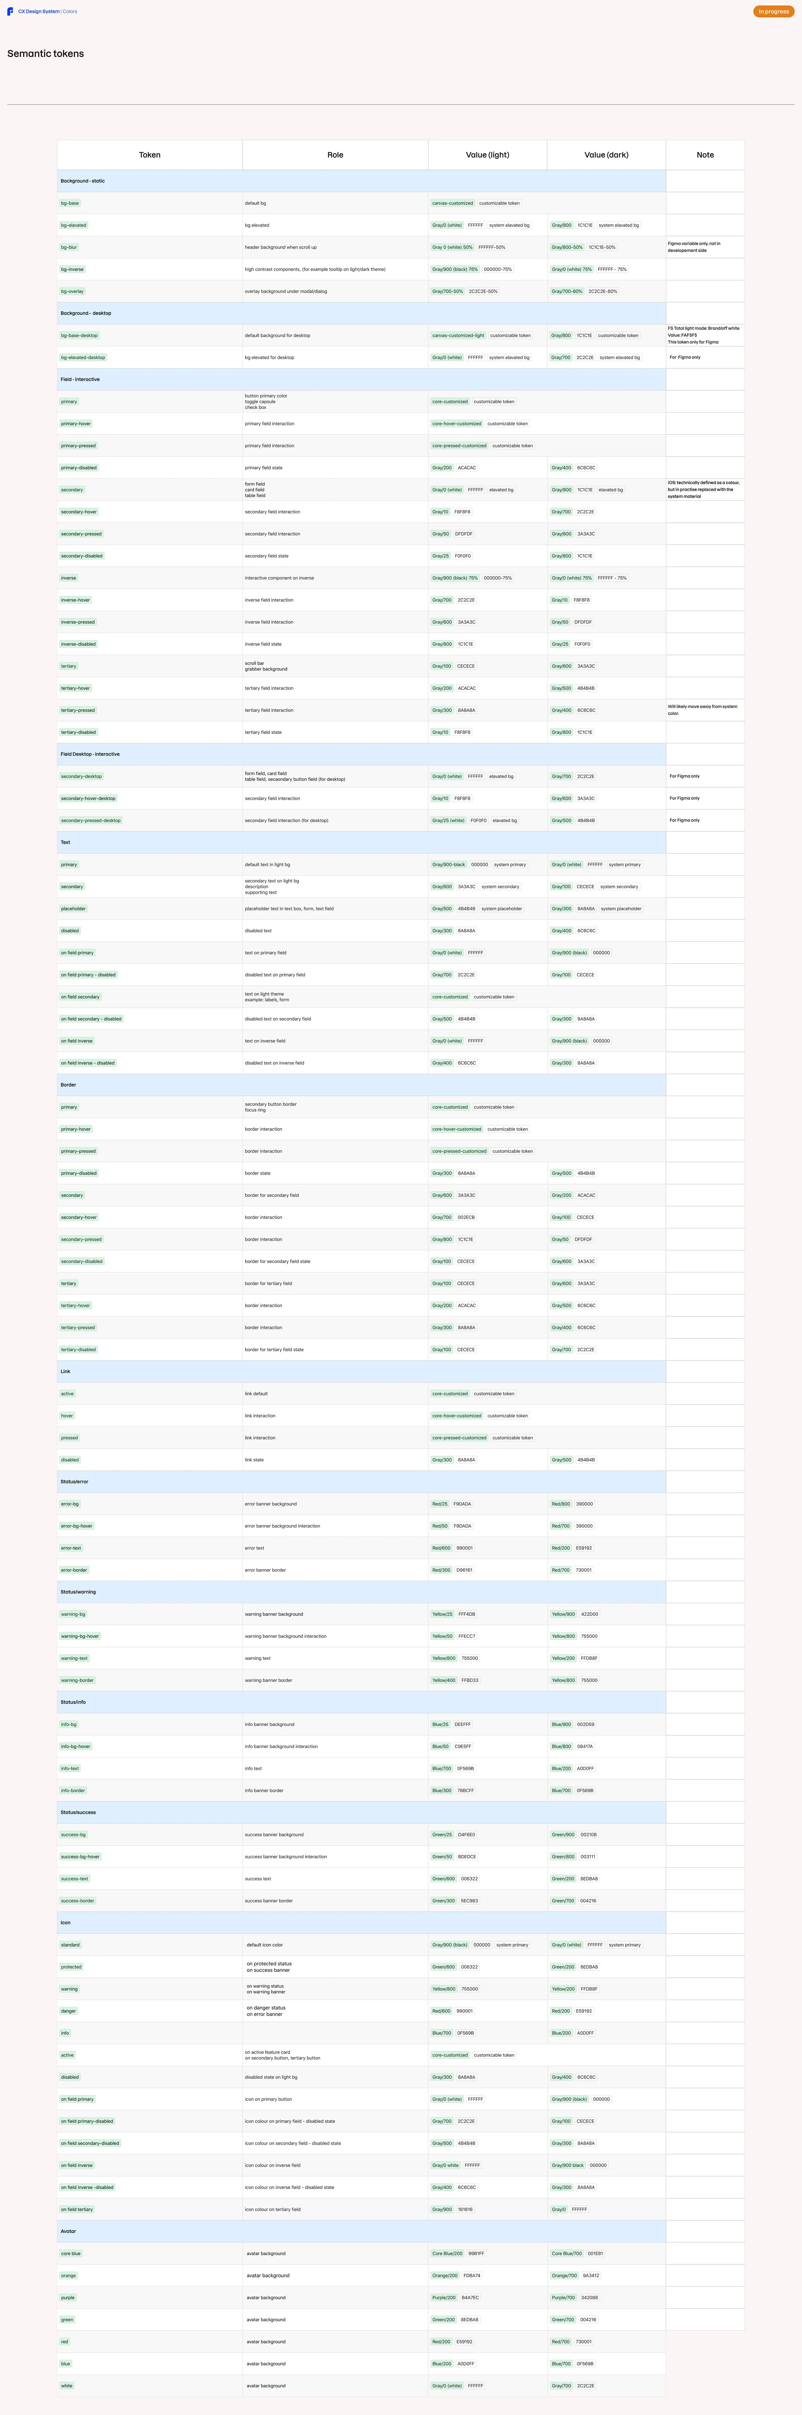Click the info-text token chip
The image size is (802, 2415).
pyautogui.click(x=70, y=1768)
